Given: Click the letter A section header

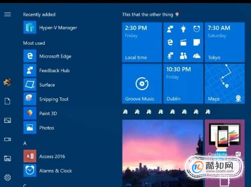Looking at the screenshot, I should tap(25, 143).
